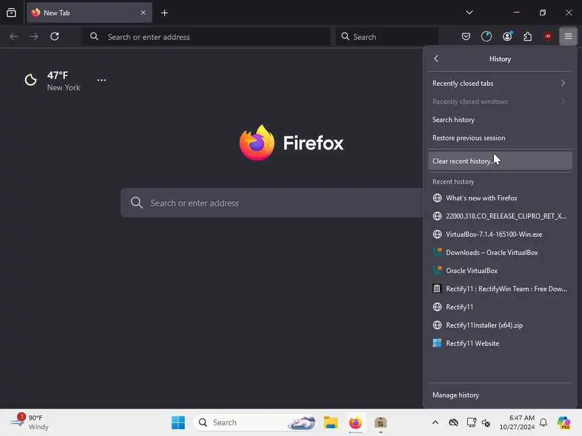Image resolution: width=582 pixels, height=436 pixels.
Task: Click the magnifier icon in center search
Action: (136, 203)
